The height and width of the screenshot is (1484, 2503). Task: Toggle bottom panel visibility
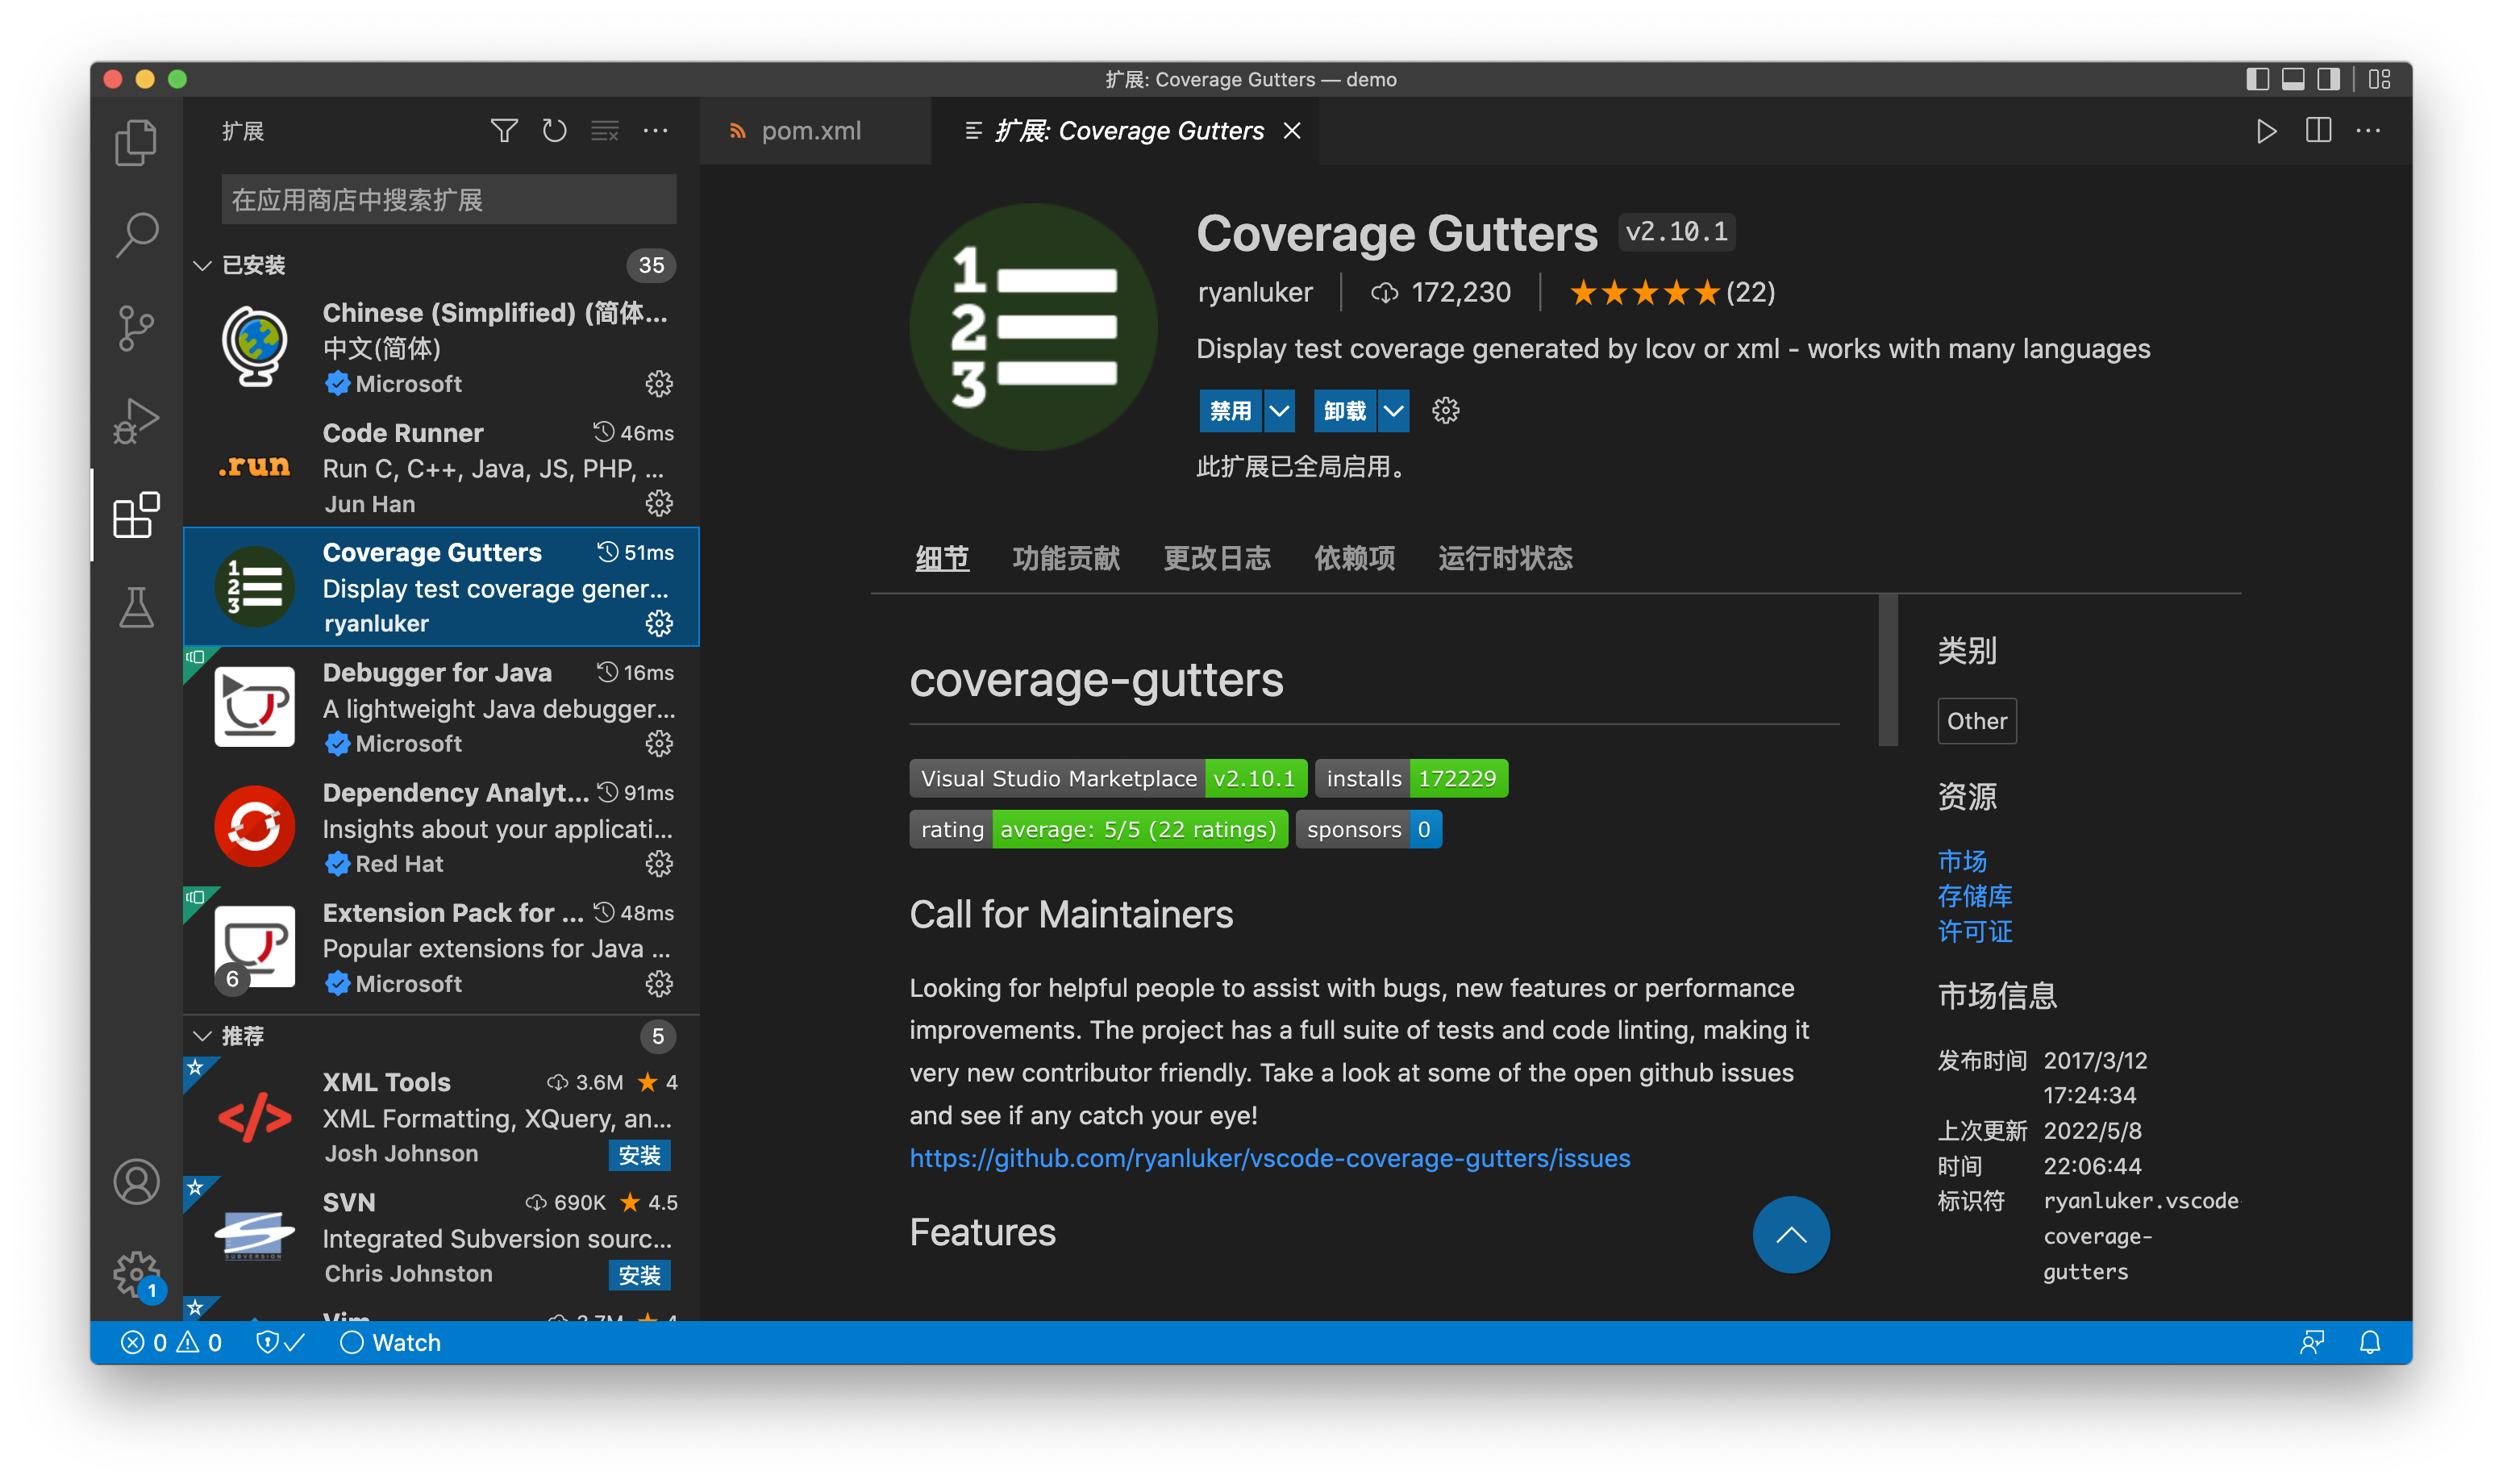pos(2293,79)
